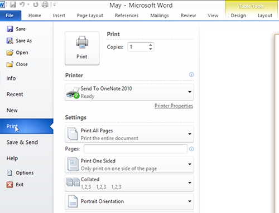Click Exit to quit Word

coord(15,185)
